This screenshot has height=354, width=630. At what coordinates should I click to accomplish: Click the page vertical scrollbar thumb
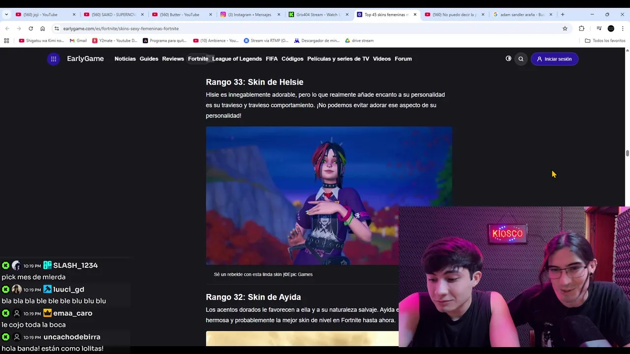point(628,153)
